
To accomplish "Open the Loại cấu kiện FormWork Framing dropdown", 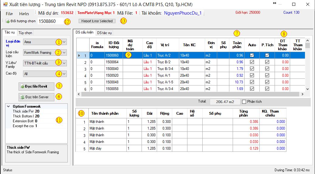I will (x=45, y=53).
